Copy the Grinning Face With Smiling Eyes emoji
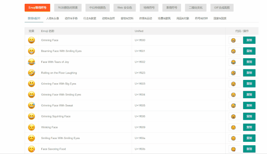This screenshot has height=154, width=267. click(249, 94)
